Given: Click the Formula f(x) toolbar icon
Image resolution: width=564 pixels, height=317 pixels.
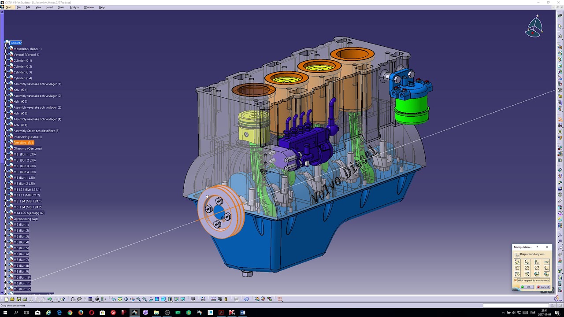Looking at the screenshot, I should pos(73,299).
